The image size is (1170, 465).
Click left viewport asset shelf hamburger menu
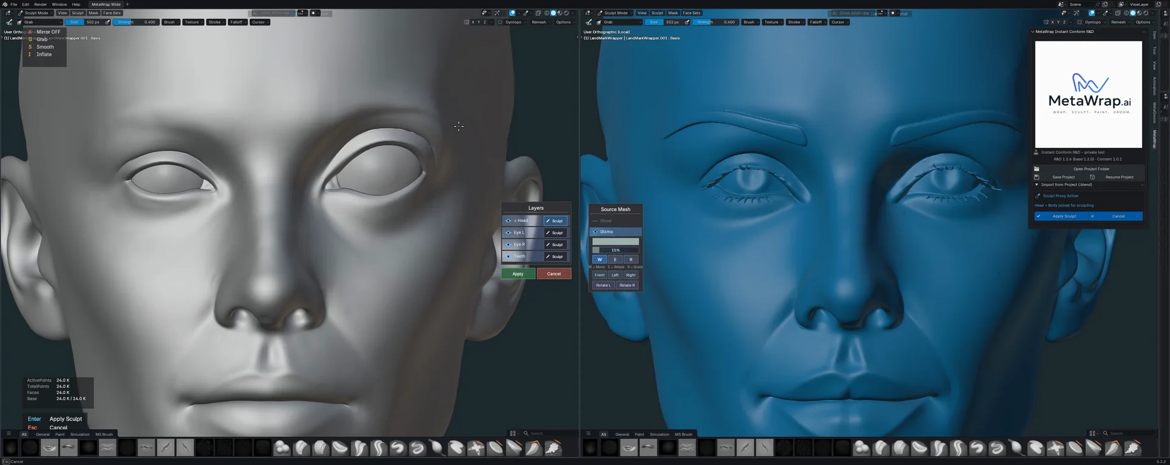pyautogui.click(x=9, y=433)
